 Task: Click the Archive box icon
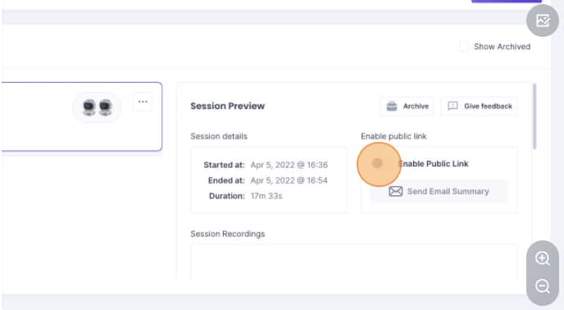tap(392, 107)
